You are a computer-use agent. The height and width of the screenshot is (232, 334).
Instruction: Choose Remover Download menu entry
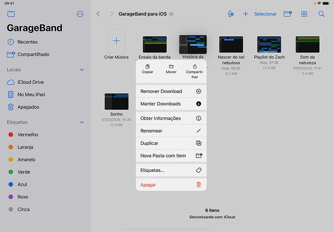coord(171,91)
